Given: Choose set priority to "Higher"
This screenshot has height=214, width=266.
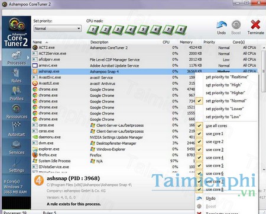Looking at the screenshot, I should coord(227,93).
